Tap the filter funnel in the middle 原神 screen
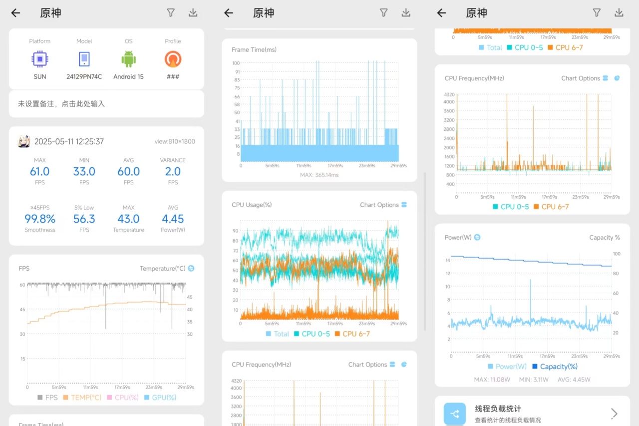Screen dimensions: 639x426 click(384, 13)
